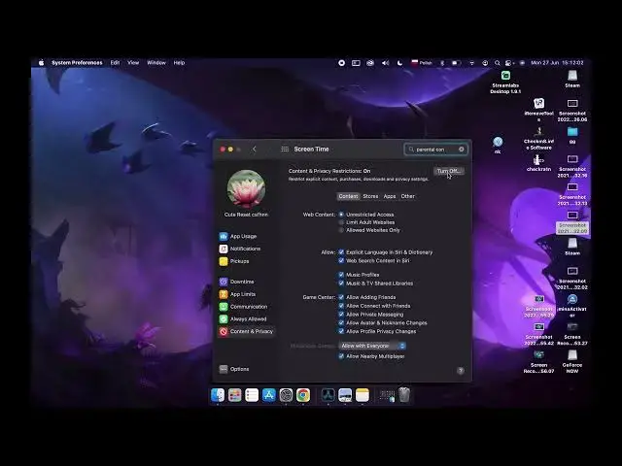Uncheck Web Search Content in Siri

click(341, 261)
